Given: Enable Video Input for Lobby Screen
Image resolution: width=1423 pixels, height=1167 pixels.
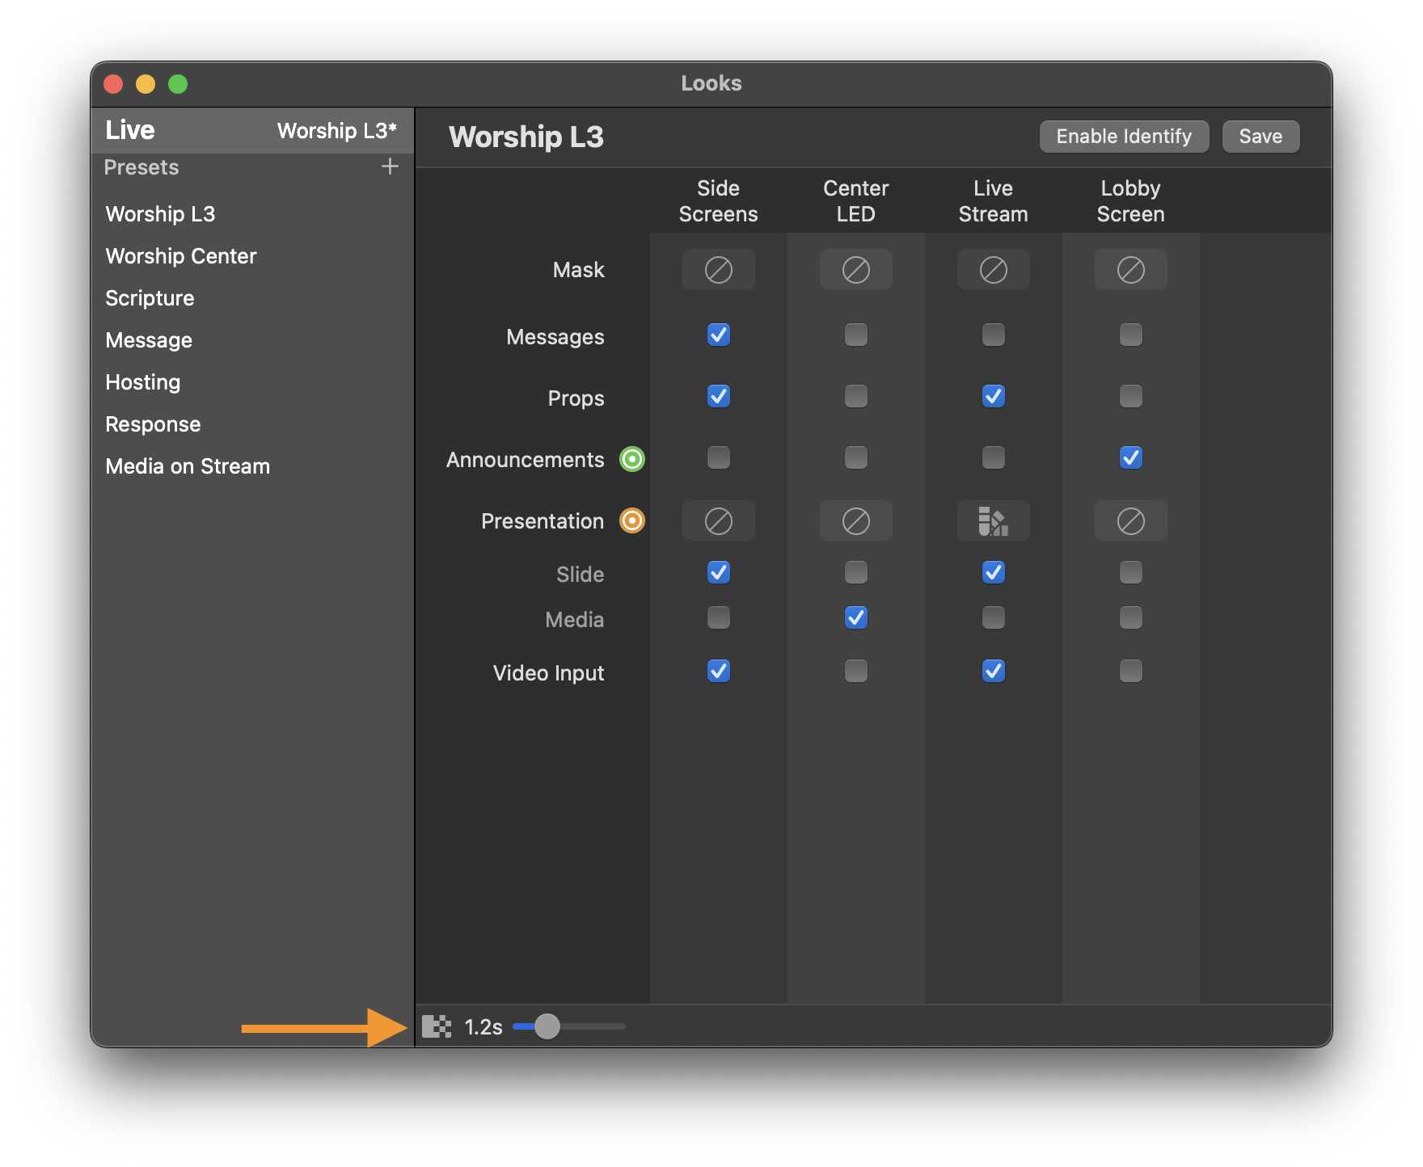Looking at the screenshot, I should point(1130,671).
